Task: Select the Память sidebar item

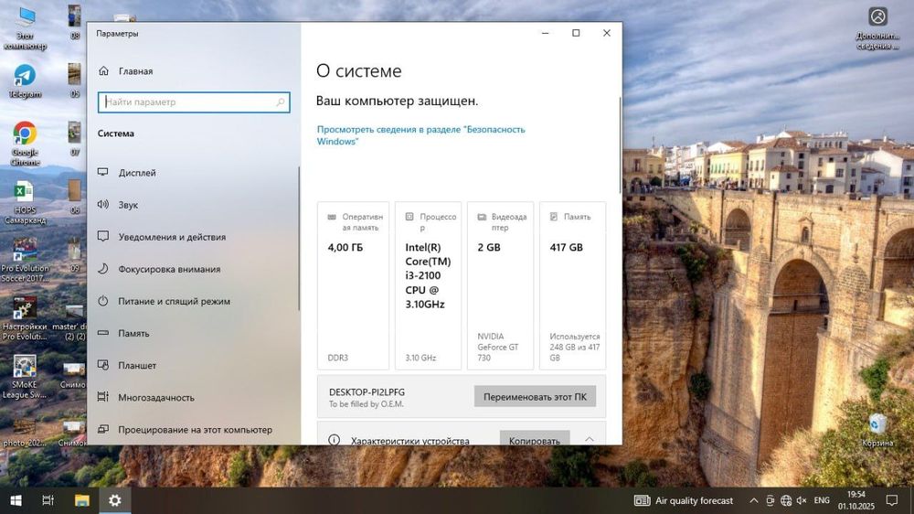Action: click(133, 333)
